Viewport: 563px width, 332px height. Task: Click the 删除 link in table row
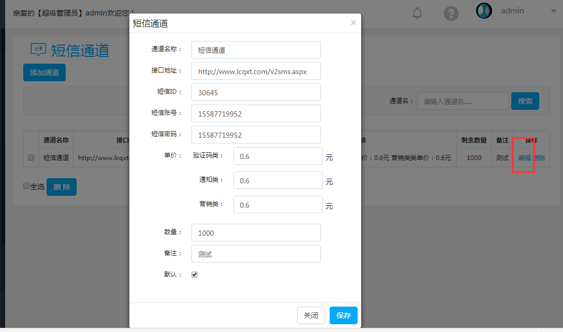pyautogui.click(x=539, y=157)
